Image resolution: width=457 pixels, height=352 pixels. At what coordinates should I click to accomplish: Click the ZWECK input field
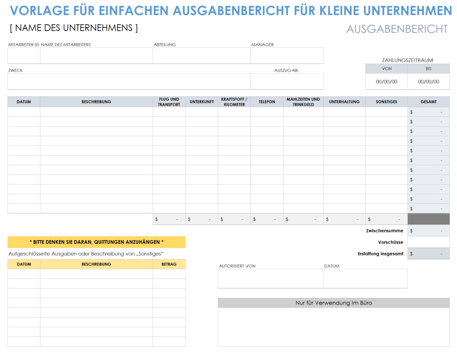pos(129,81)
